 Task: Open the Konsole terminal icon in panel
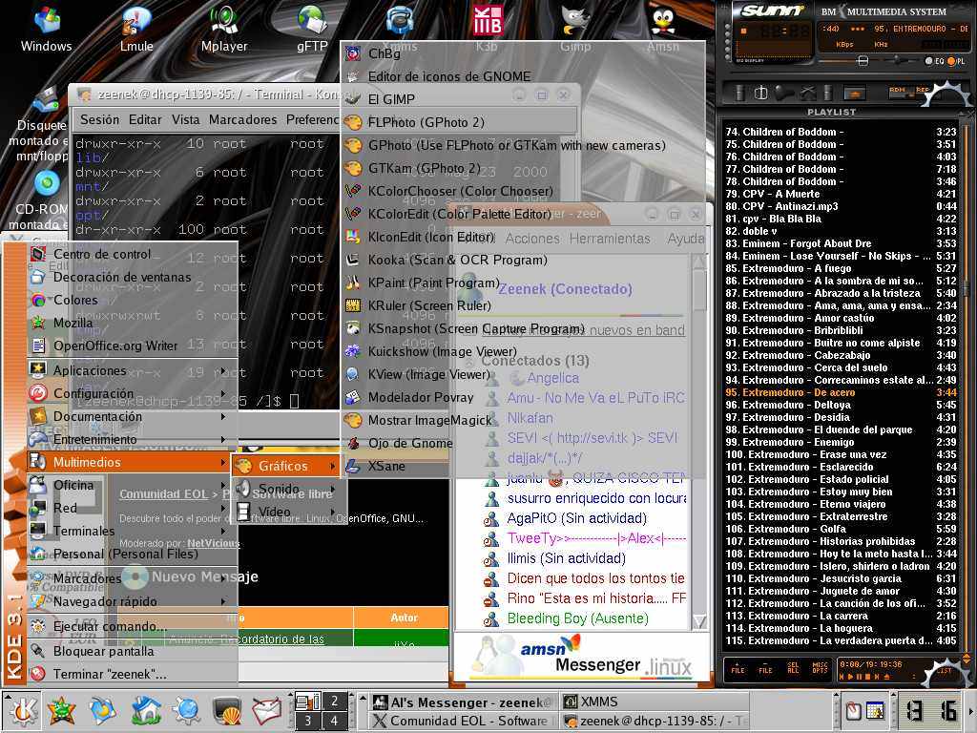pos(226,710)
